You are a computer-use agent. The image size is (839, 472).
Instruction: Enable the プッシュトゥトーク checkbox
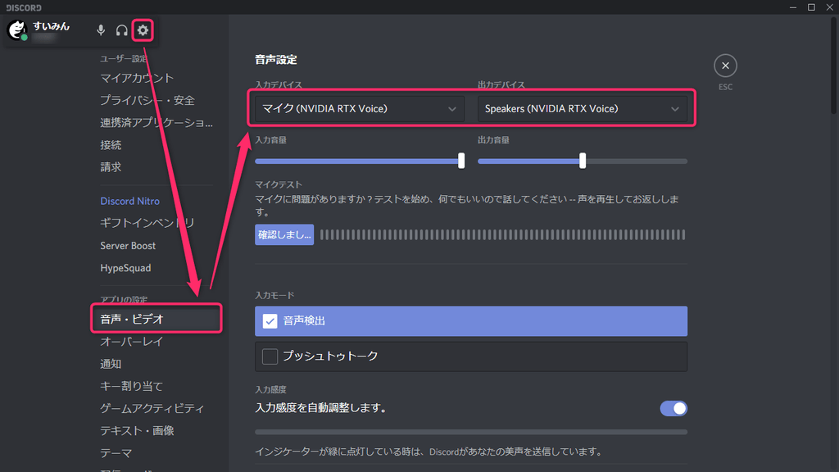coord(270,356)
